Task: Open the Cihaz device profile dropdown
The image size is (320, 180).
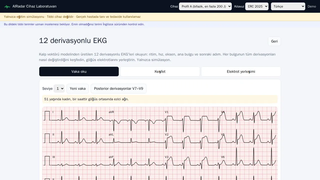Action: (x=205, y=6)
